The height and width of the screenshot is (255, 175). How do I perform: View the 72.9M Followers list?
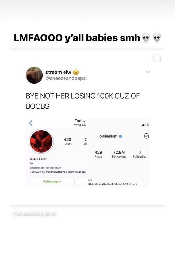point(119,154)
